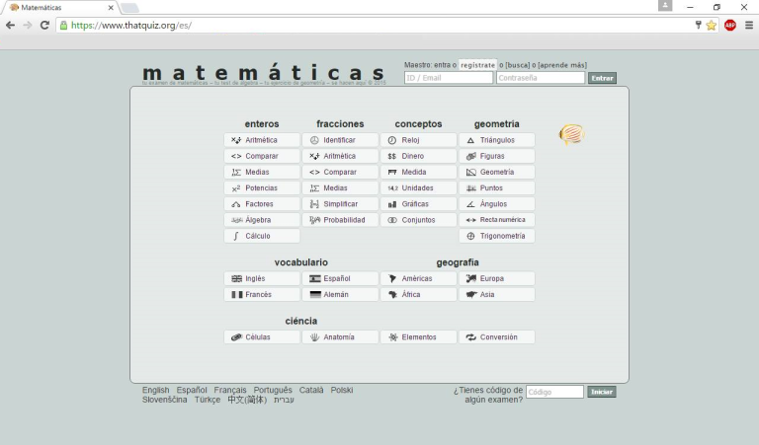Screen dimensions: 759x445
Task: Click the Código exam code field
Action: (x=554, y=392)
